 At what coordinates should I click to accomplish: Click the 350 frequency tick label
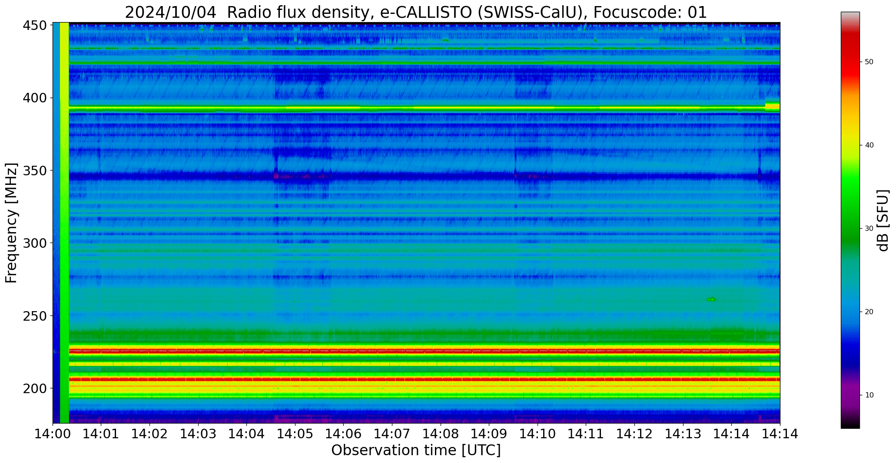(x=34, y=171)
